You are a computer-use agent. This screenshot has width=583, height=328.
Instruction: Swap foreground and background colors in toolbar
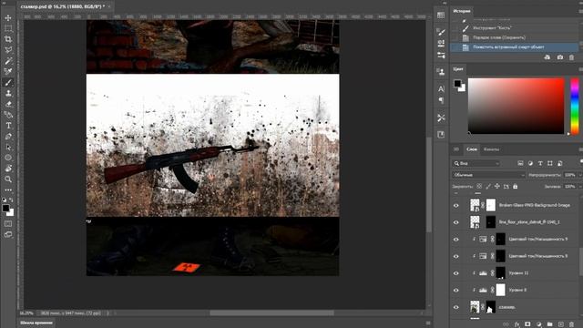[x=11, y=200]
